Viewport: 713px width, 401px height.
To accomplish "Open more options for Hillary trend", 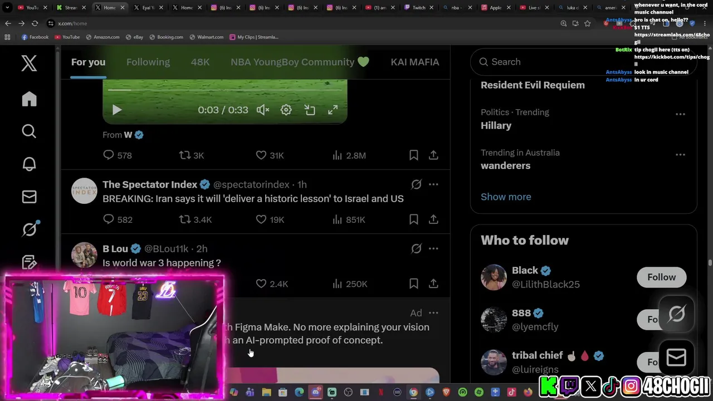I will [680, 114].
